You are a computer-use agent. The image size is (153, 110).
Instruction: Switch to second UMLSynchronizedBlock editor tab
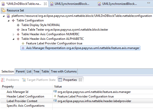[x=118, y=4]
